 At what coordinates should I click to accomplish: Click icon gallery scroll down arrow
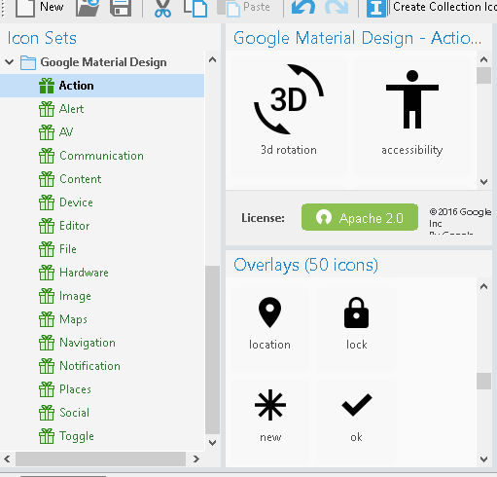(x=484, y=182)
